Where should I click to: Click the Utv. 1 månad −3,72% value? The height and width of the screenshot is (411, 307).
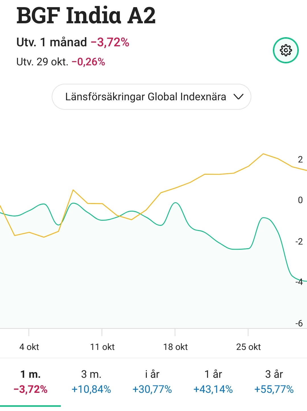point(110,42)
